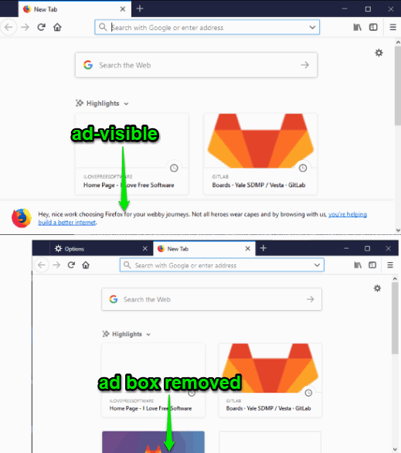
Task: Open the home page icon in top toolbar
Action: (x=57, y=27)
